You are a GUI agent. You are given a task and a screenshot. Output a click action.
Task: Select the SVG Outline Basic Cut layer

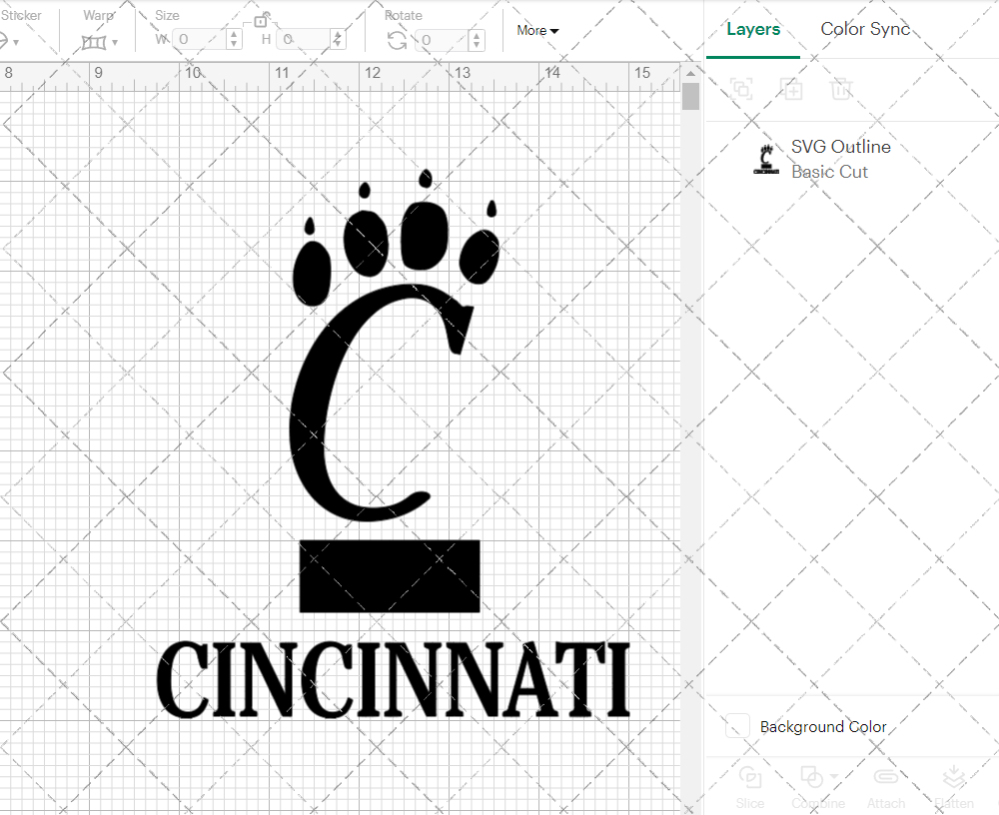(839, 158)
